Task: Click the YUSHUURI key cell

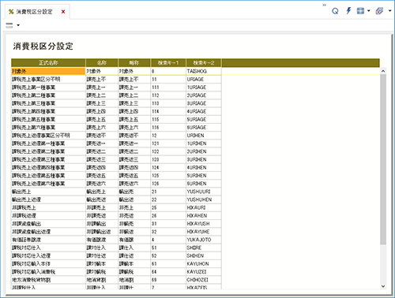Action: pos(204,192)
